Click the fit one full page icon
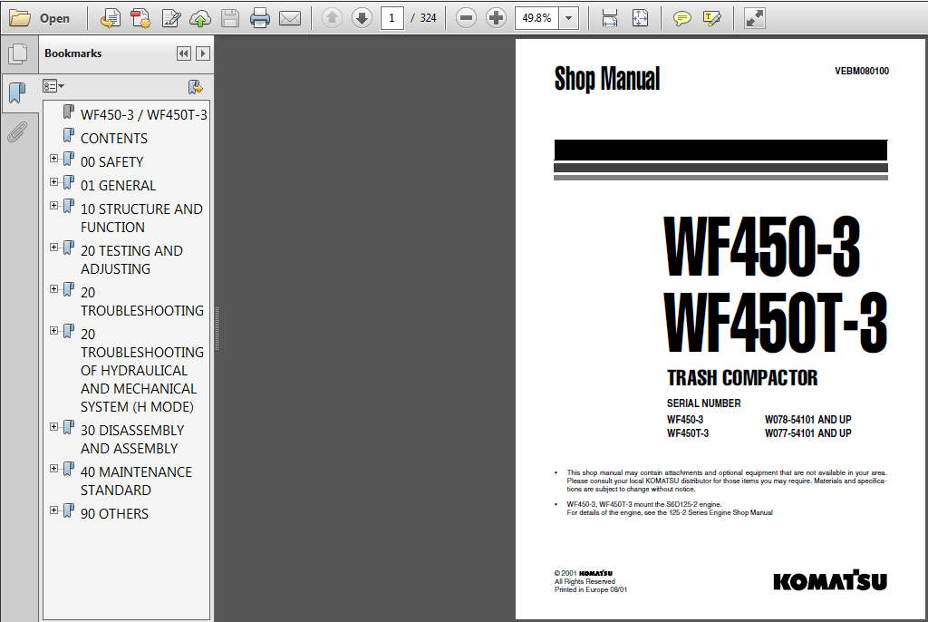Image resolution: width=928 pixels, height=622 pixels. click(641, 18)
